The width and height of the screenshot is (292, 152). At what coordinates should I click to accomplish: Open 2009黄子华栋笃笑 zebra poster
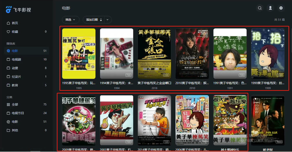pos(79,120)
